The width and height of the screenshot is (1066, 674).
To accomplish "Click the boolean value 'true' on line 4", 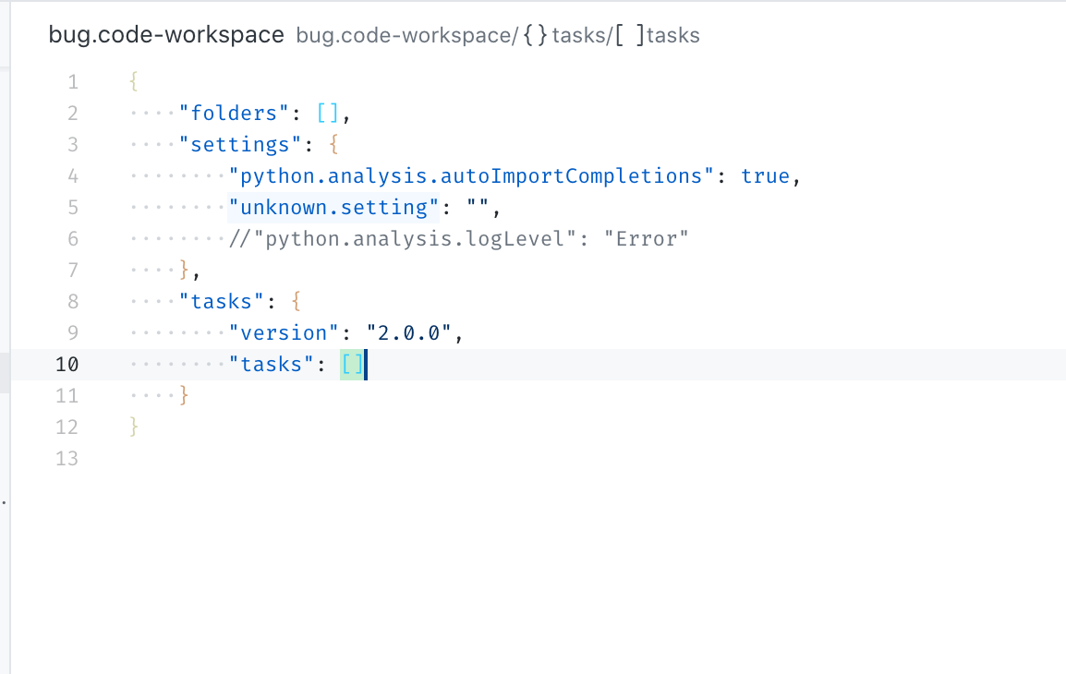I will pos(766,175).
